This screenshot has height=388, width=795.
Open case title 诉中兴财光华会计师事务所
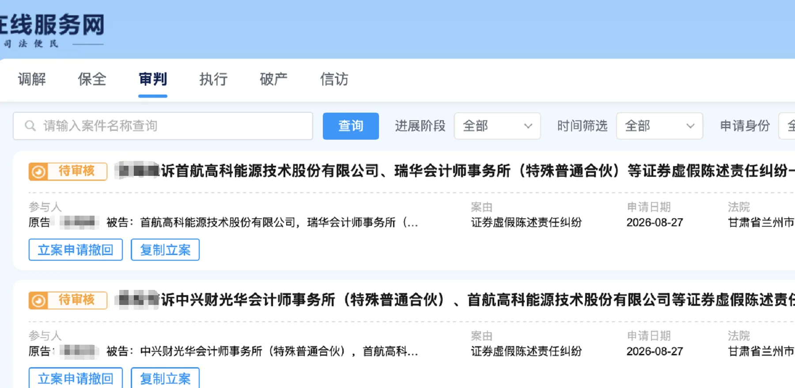tap(478, 300)
